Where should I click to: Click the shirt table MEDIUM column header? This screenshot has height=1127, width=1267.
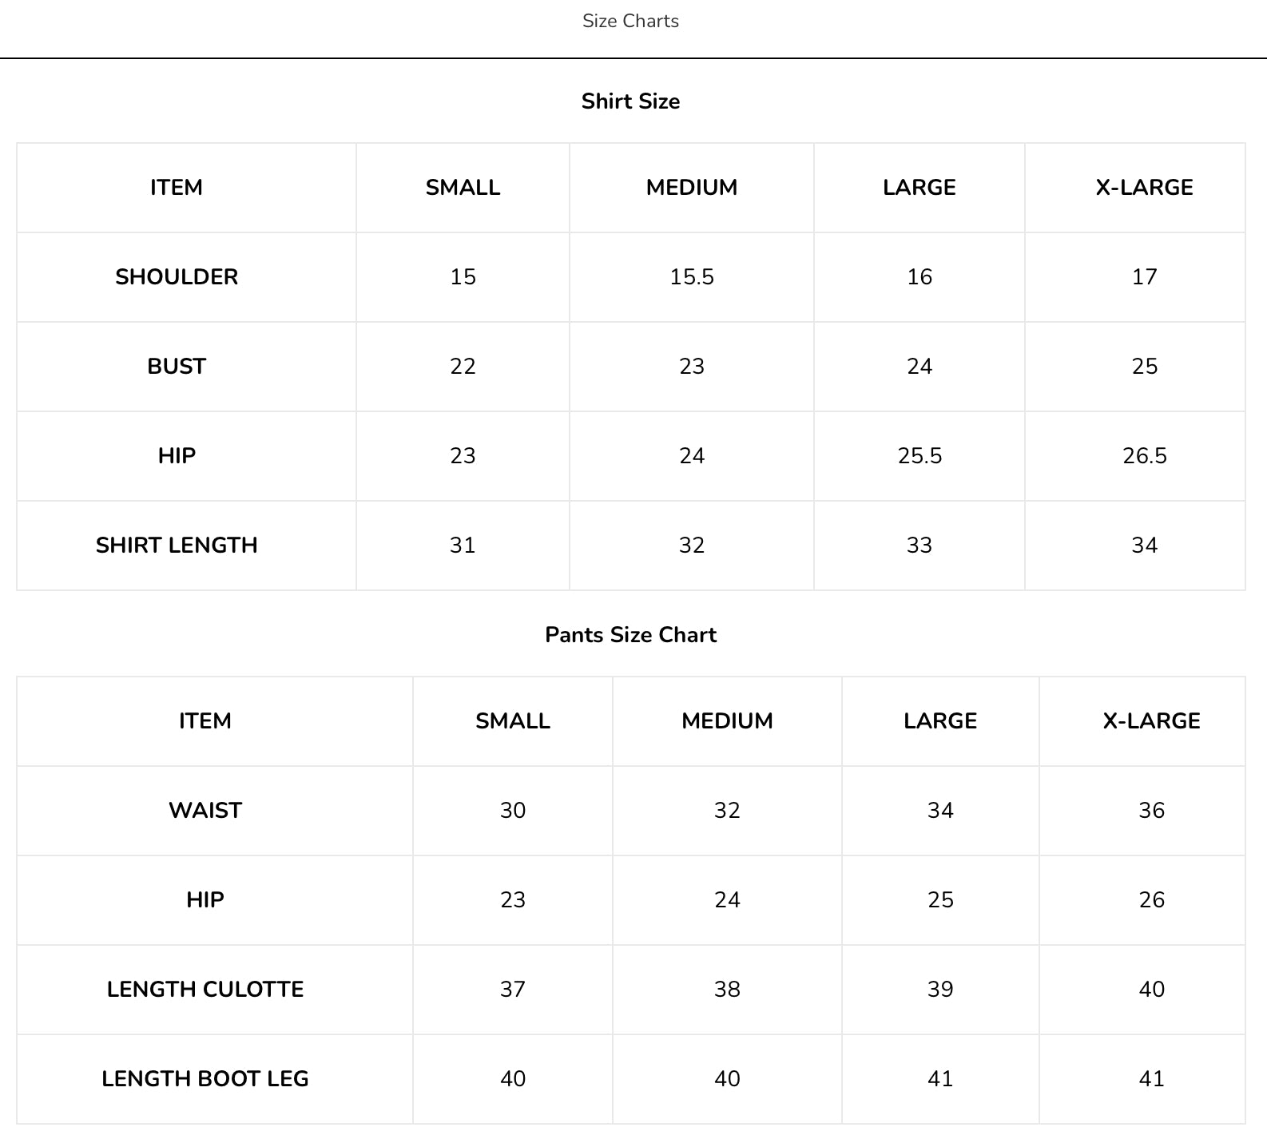[x=692, y=188]
